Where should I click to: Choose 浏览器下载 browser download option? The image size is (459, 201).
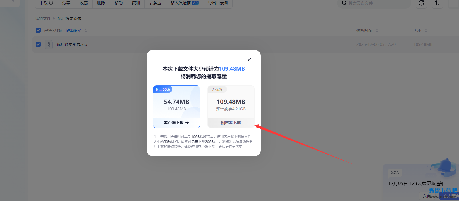[x=231, y=123]
